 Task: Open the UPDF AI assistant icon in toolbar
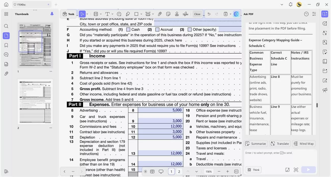point(236,14)
